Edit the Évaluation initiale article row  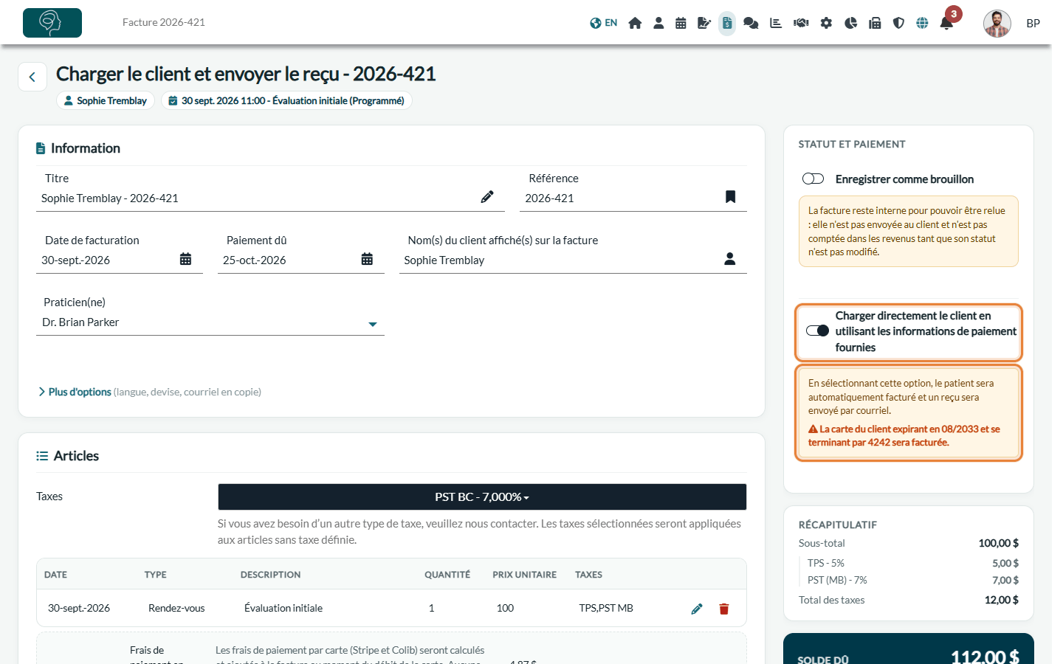pos(697,609)
